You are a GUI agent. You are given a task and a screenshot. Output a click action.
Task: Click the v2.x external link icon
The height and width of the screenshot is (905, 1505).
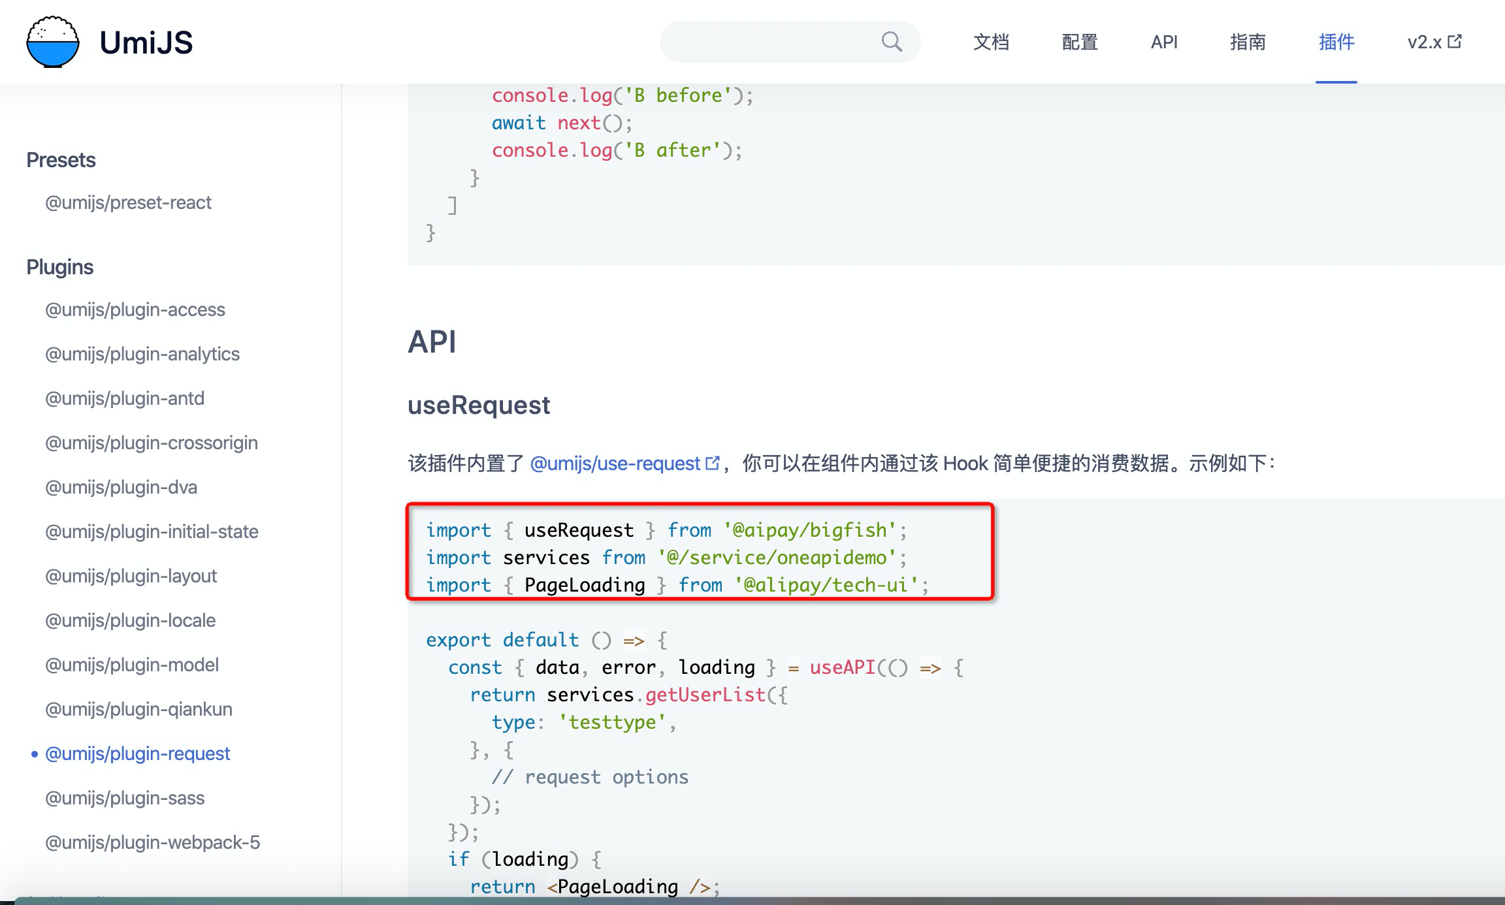(x=1455, y=42)
